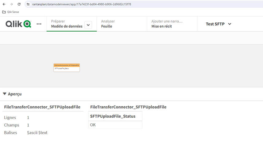The height and width of the screenshot is (154, 263).
Task: Click the Champs row label
Action: tap(12, 125)
